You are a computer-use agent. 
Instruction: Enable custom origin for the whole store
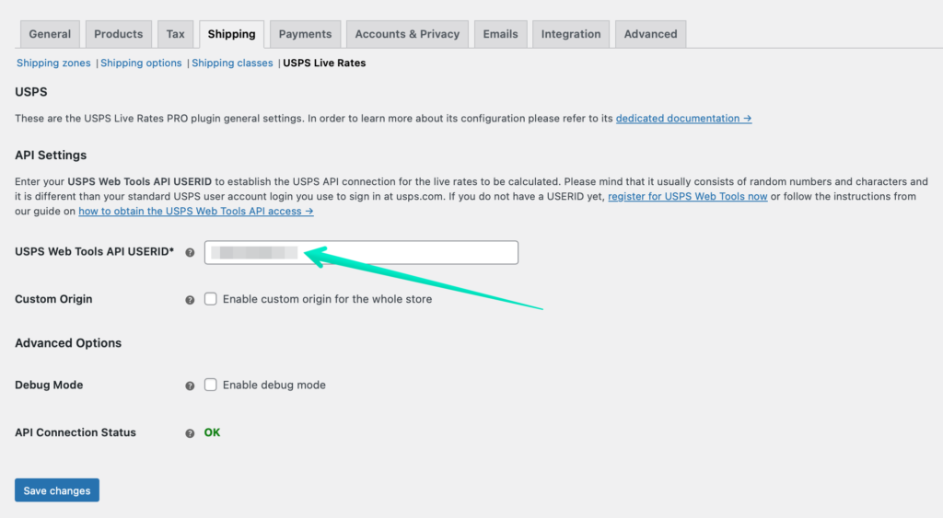(211, 299)
